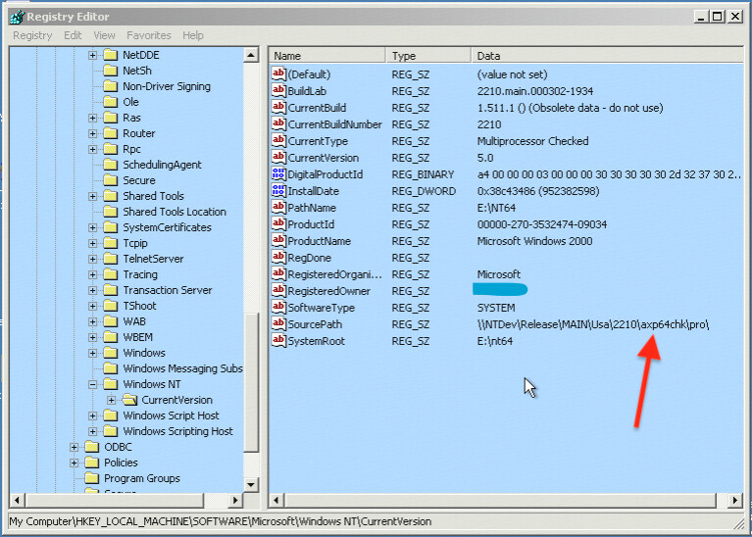
Task: Click the SystemCertificates folder icon
Action: pyautogui.click(x=111, y=227)
